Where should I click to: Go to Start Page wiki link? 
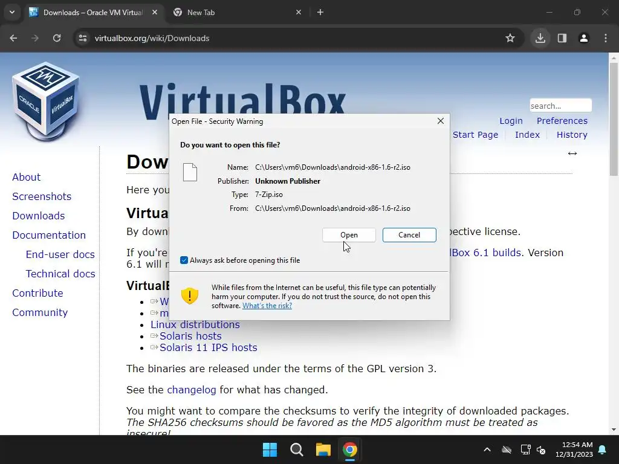pos(475,135)
